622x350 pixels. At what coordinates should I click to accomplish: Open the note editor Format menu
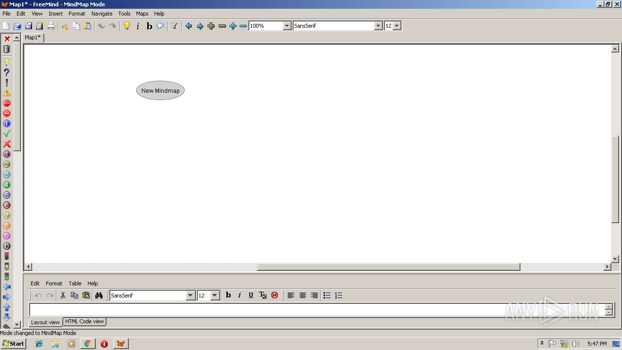pos(54,283)
